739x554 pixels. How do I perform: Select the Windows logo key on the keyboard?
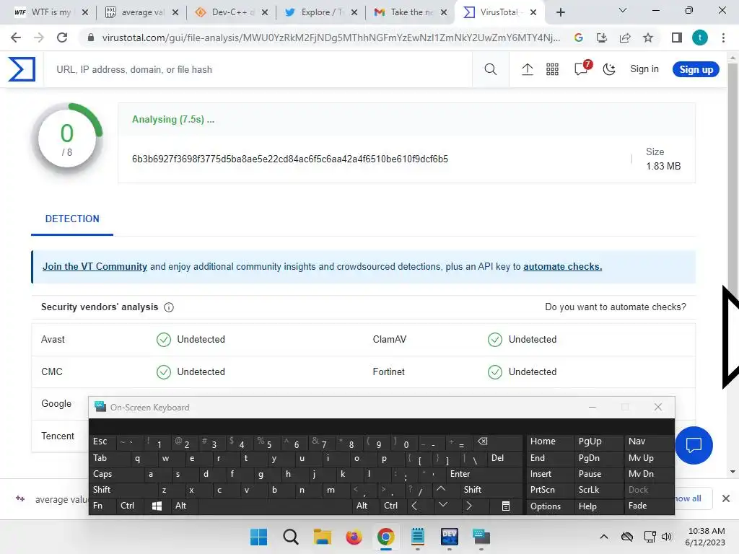point(157,506)
